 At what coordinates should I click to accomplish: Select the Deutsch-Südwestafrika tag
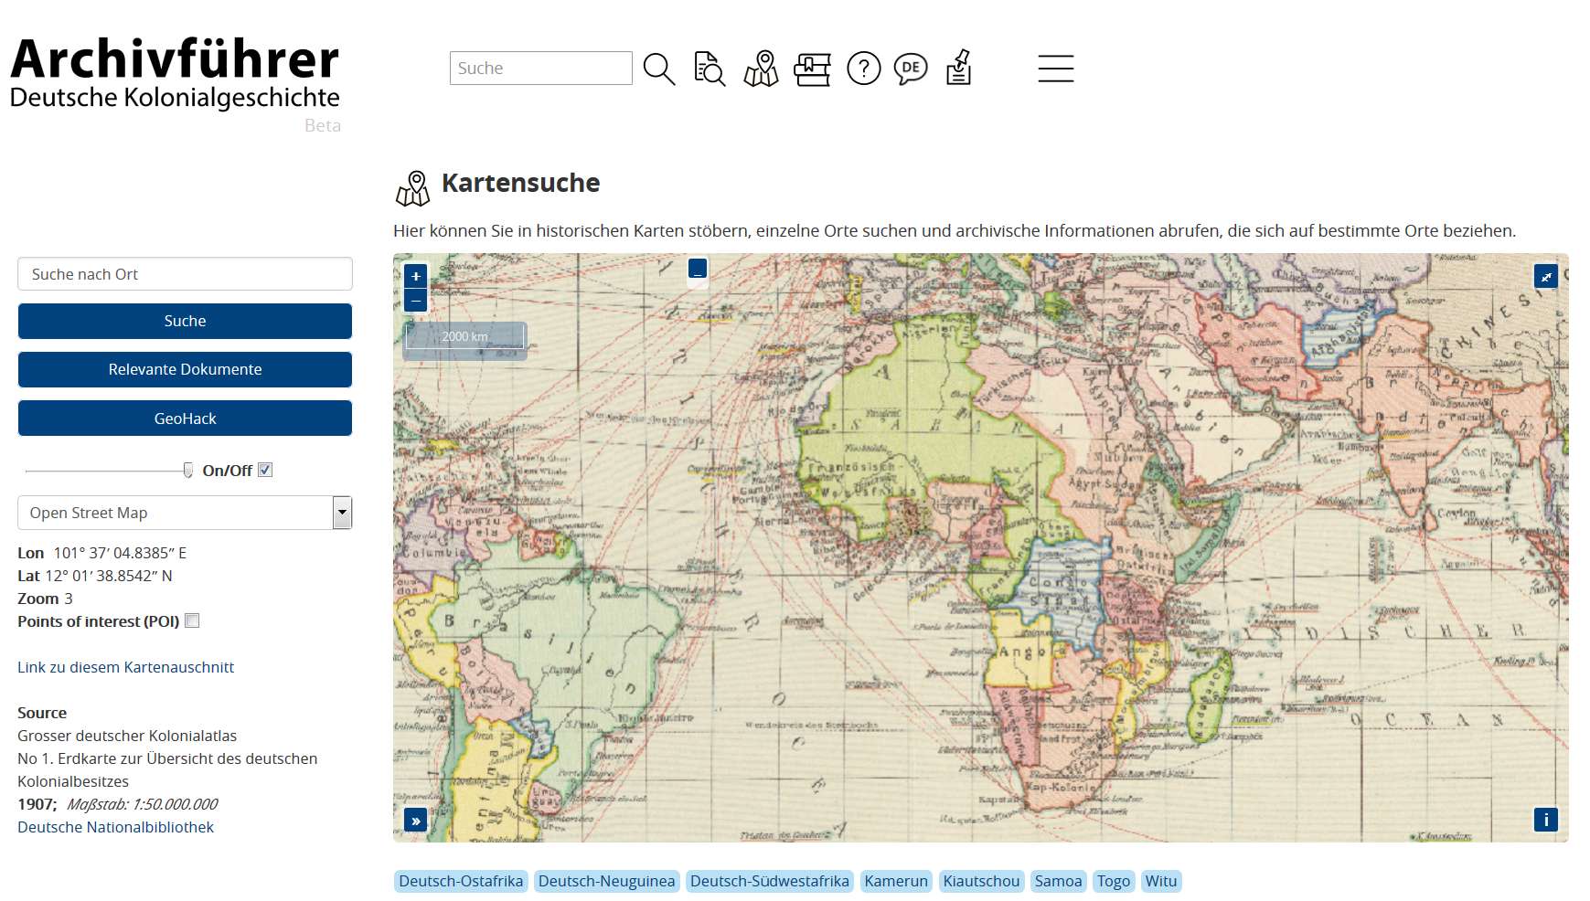[x=770, y=881]
